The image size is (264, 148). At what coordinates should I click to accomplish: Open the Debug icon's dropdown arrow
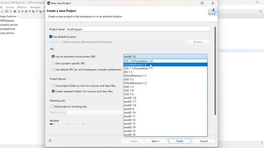23,11
